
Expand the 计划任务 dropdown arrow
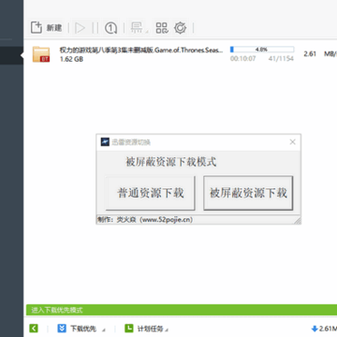point(167,330)
